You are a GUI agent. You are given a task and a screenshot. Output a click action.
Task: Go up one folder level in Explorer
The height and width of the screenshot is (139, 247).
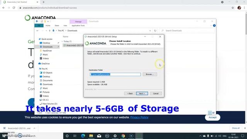click(x=50, y=31)
